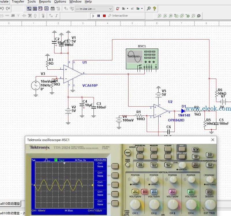Click the Undo arrow in the toolbar

(2, 9)
